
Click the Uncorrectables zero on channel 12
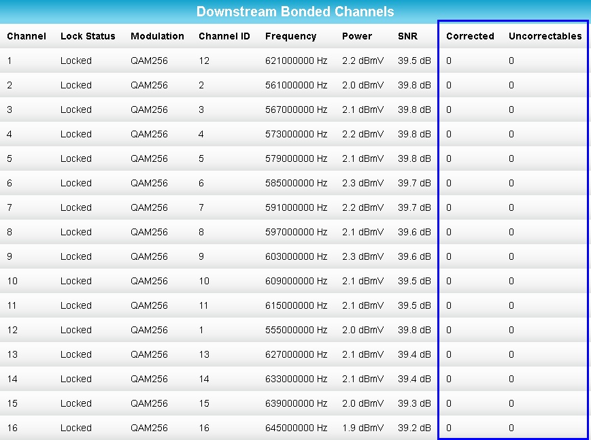pos(511,330)
